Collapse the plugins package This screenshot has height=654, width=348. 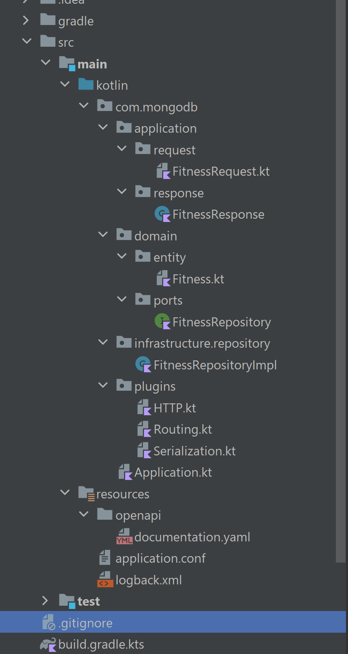pos(103,385)
